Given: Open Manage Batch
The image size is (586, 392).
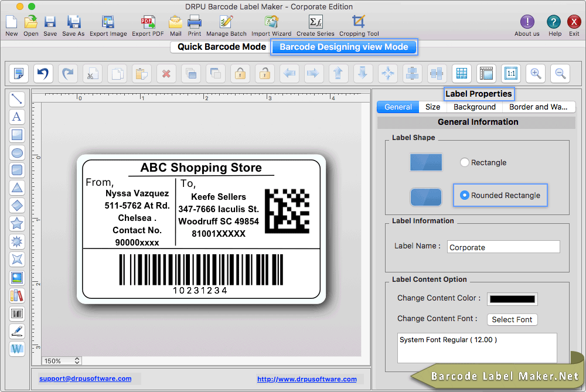Looking at the screenshot, I should click(x=226, y=22).
